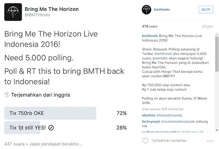
Task: Click the Tambahkan komentar input field
Action: 170,141
